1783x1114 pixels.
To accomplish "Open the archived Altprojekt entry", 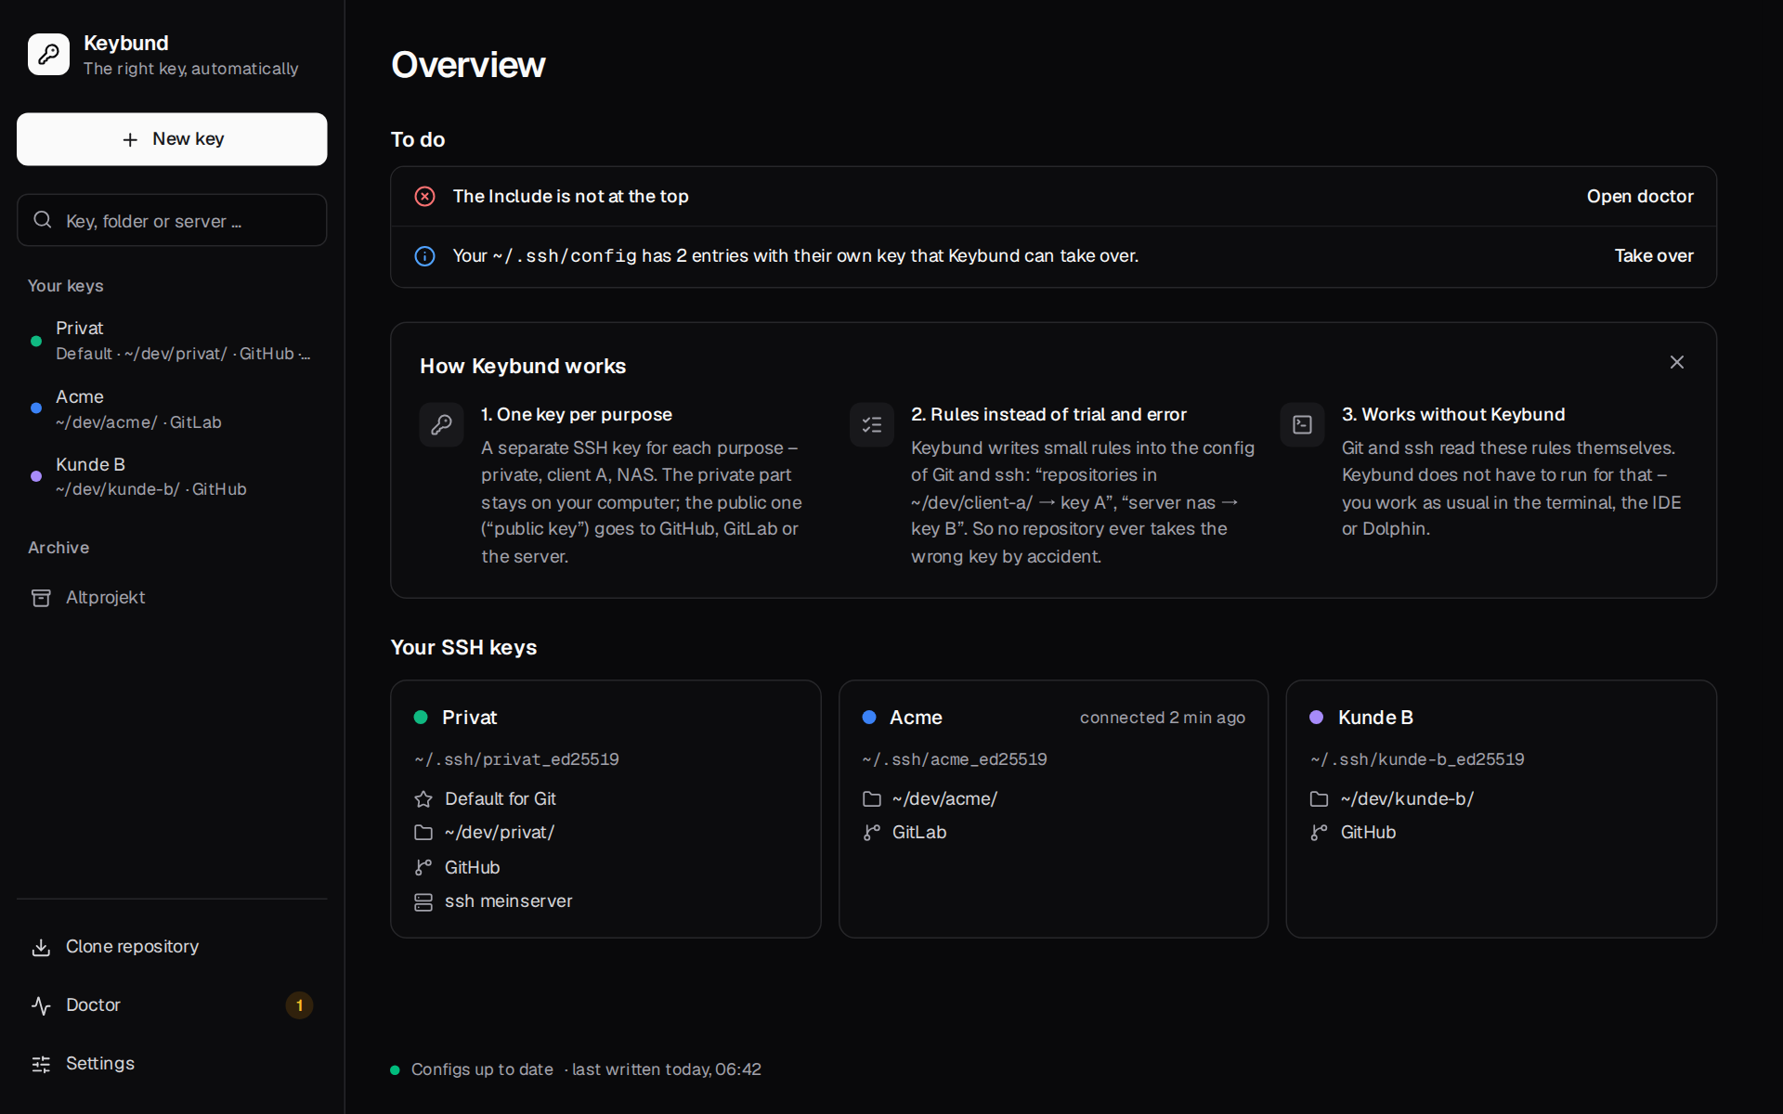I will tap(172, 598).
